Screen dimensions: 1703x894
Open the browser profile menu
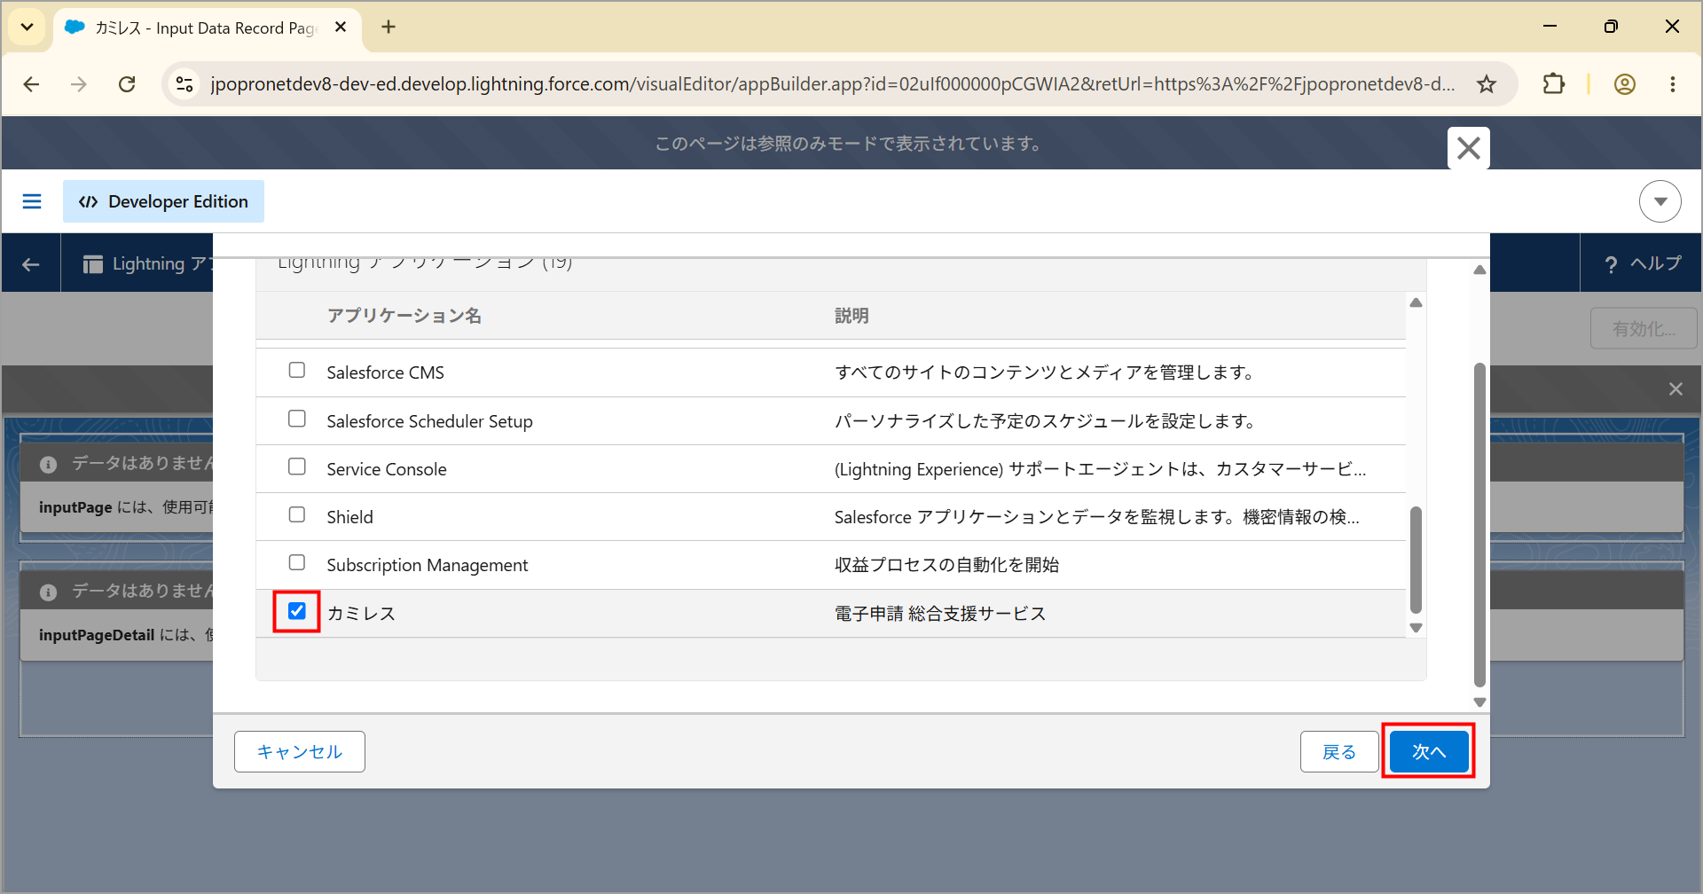(x=1625, y=84)
